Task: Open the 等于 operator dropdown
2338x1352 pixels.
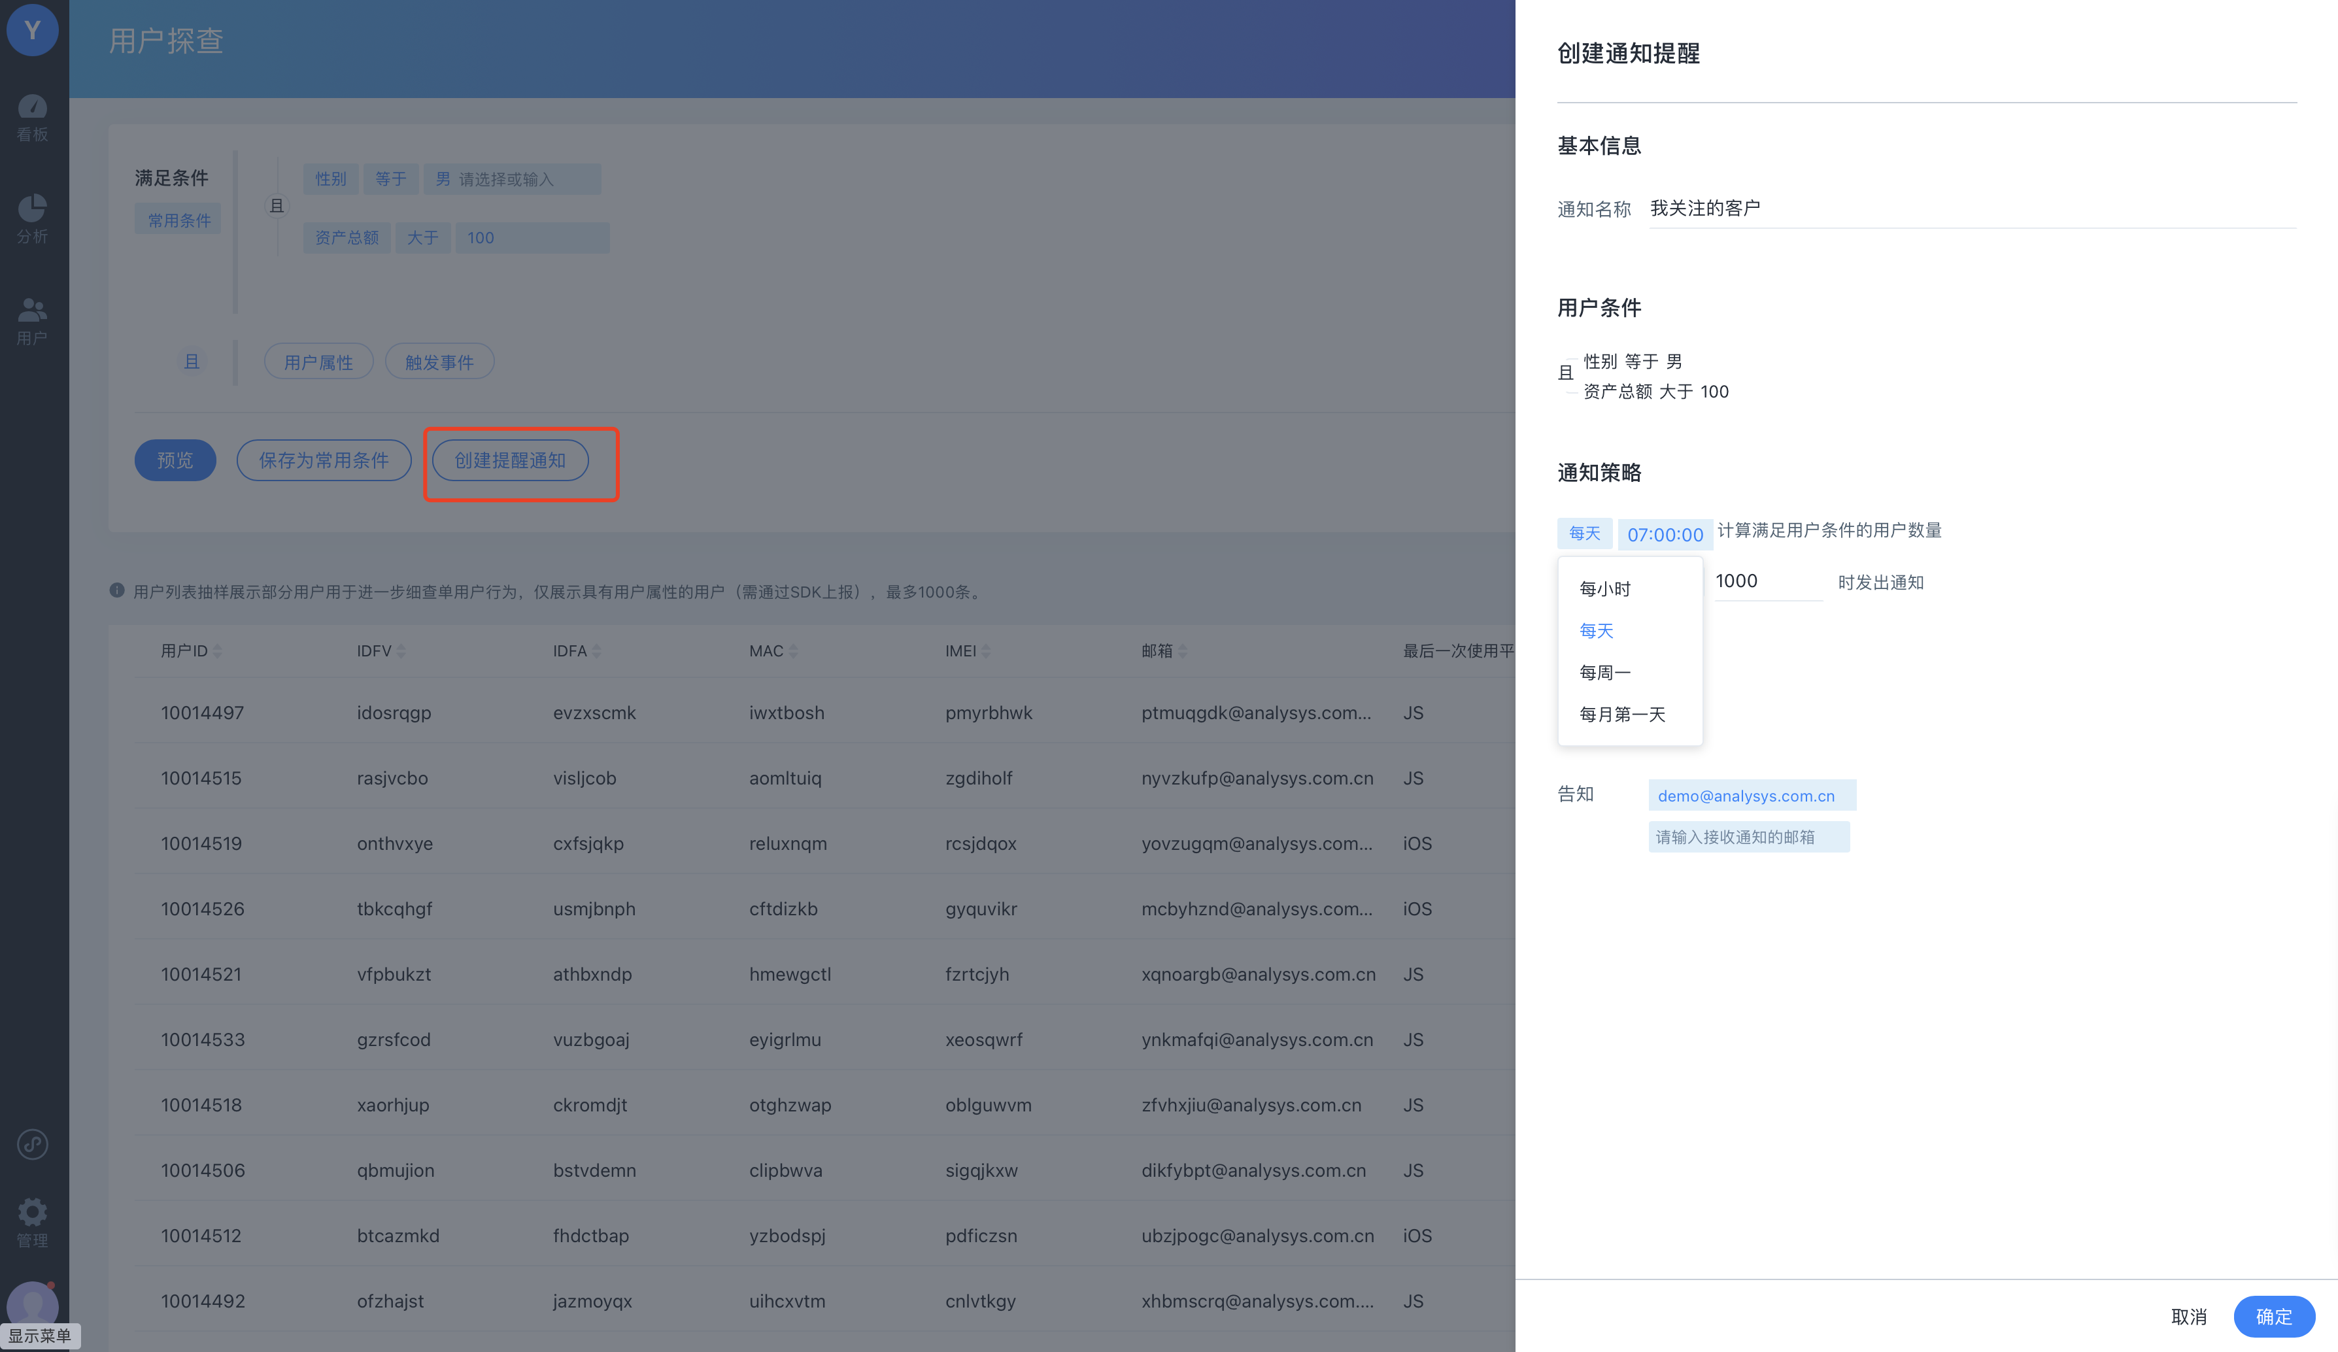Action: pyautogui.click(x=390, y=179)
